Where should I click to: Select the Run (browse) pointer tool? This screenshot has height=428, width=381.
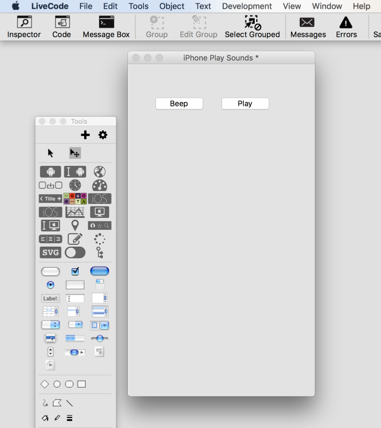(50, 153)
